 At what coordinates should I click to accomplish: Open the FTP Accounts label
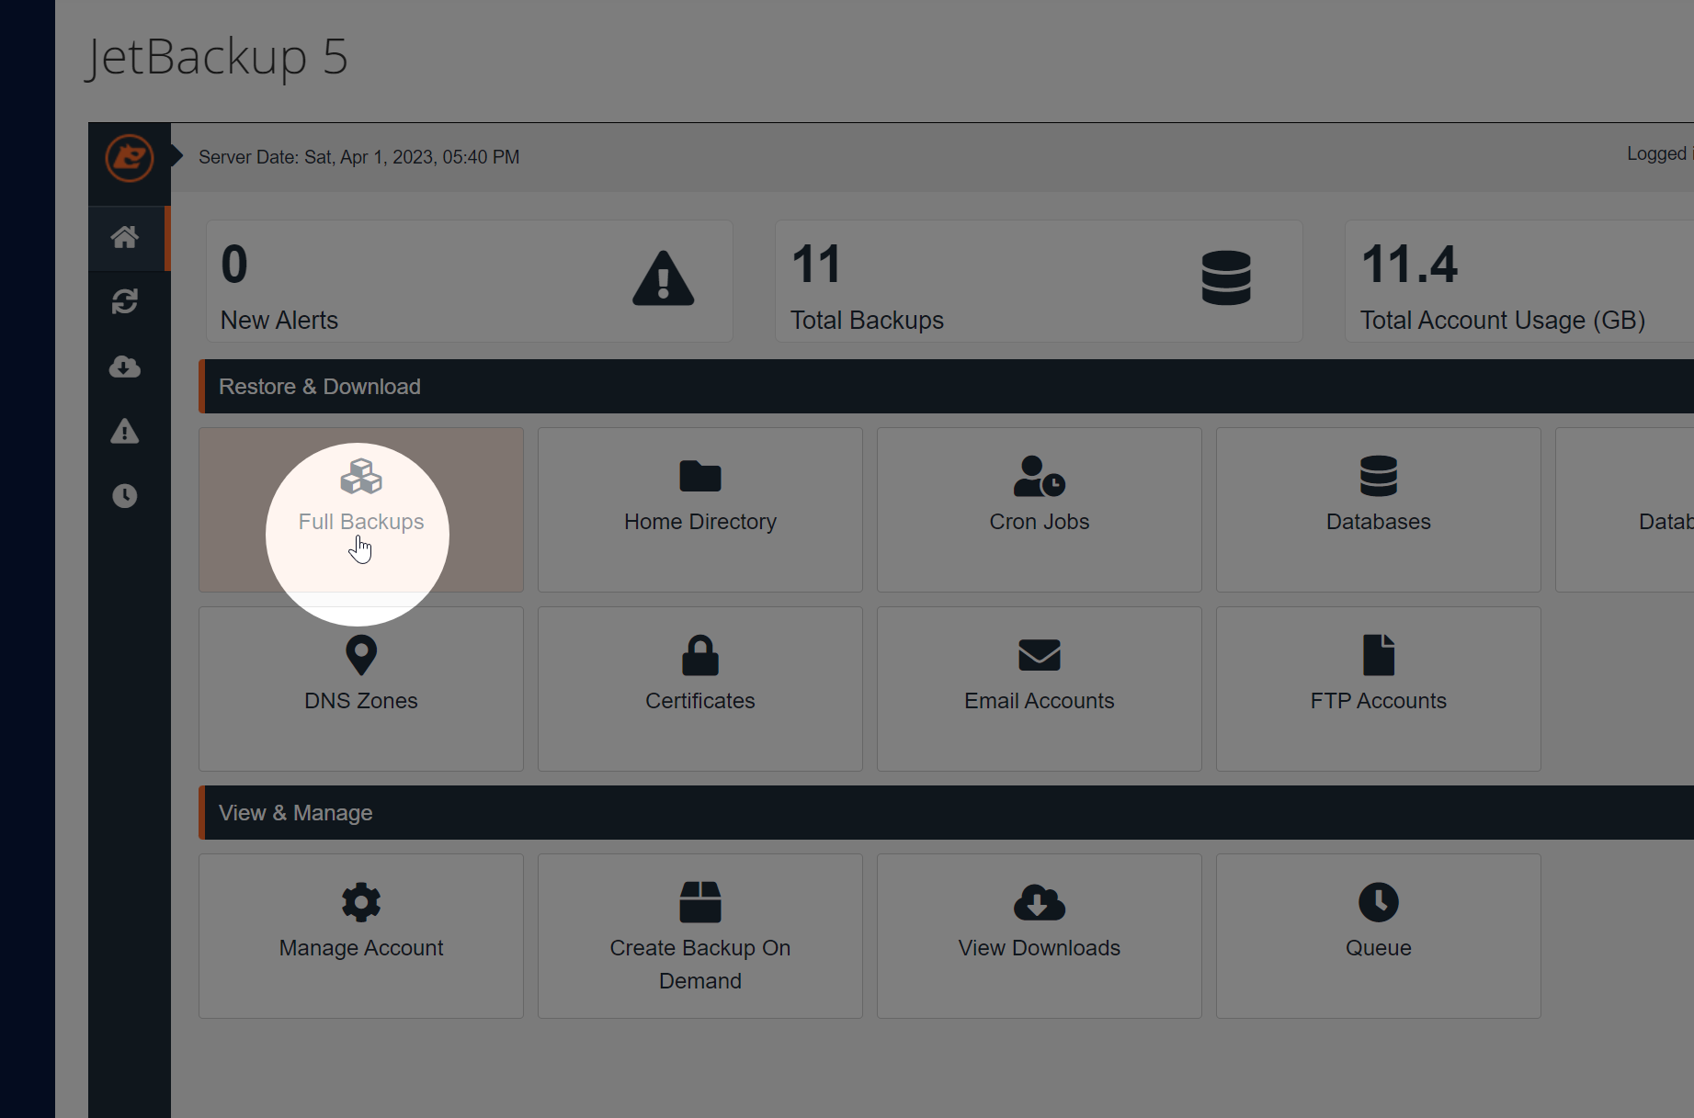click(1379, 701)
